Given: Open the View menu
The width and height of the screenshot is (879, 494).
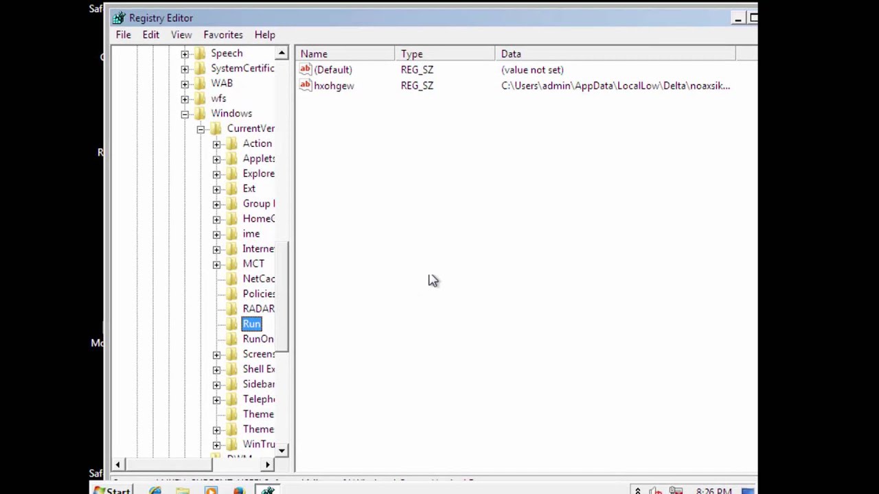Looking at the screenshot, I should (181, 34).
